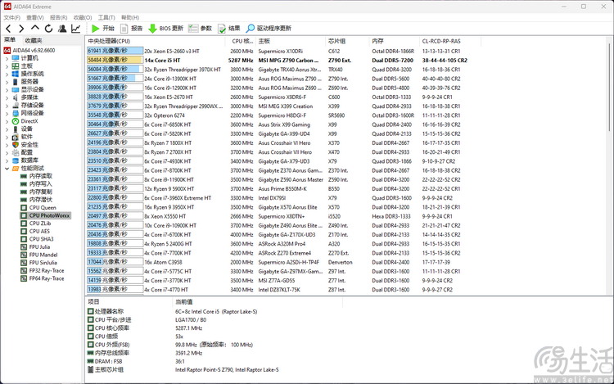The width and height of the screenshot is (614, 384).
Task: Select the CPU Queen benchmark icon
Action: click(x=24, y=207)
